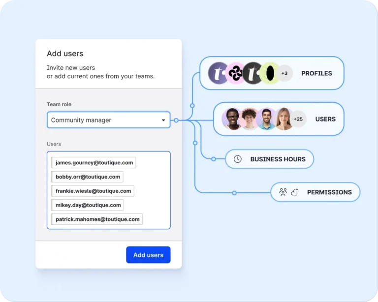Image resolution: width=378 pixels, height=302 pixels.
Task: Click the thumbs-up icon in Permissions
Action: [x=295, y=192]
